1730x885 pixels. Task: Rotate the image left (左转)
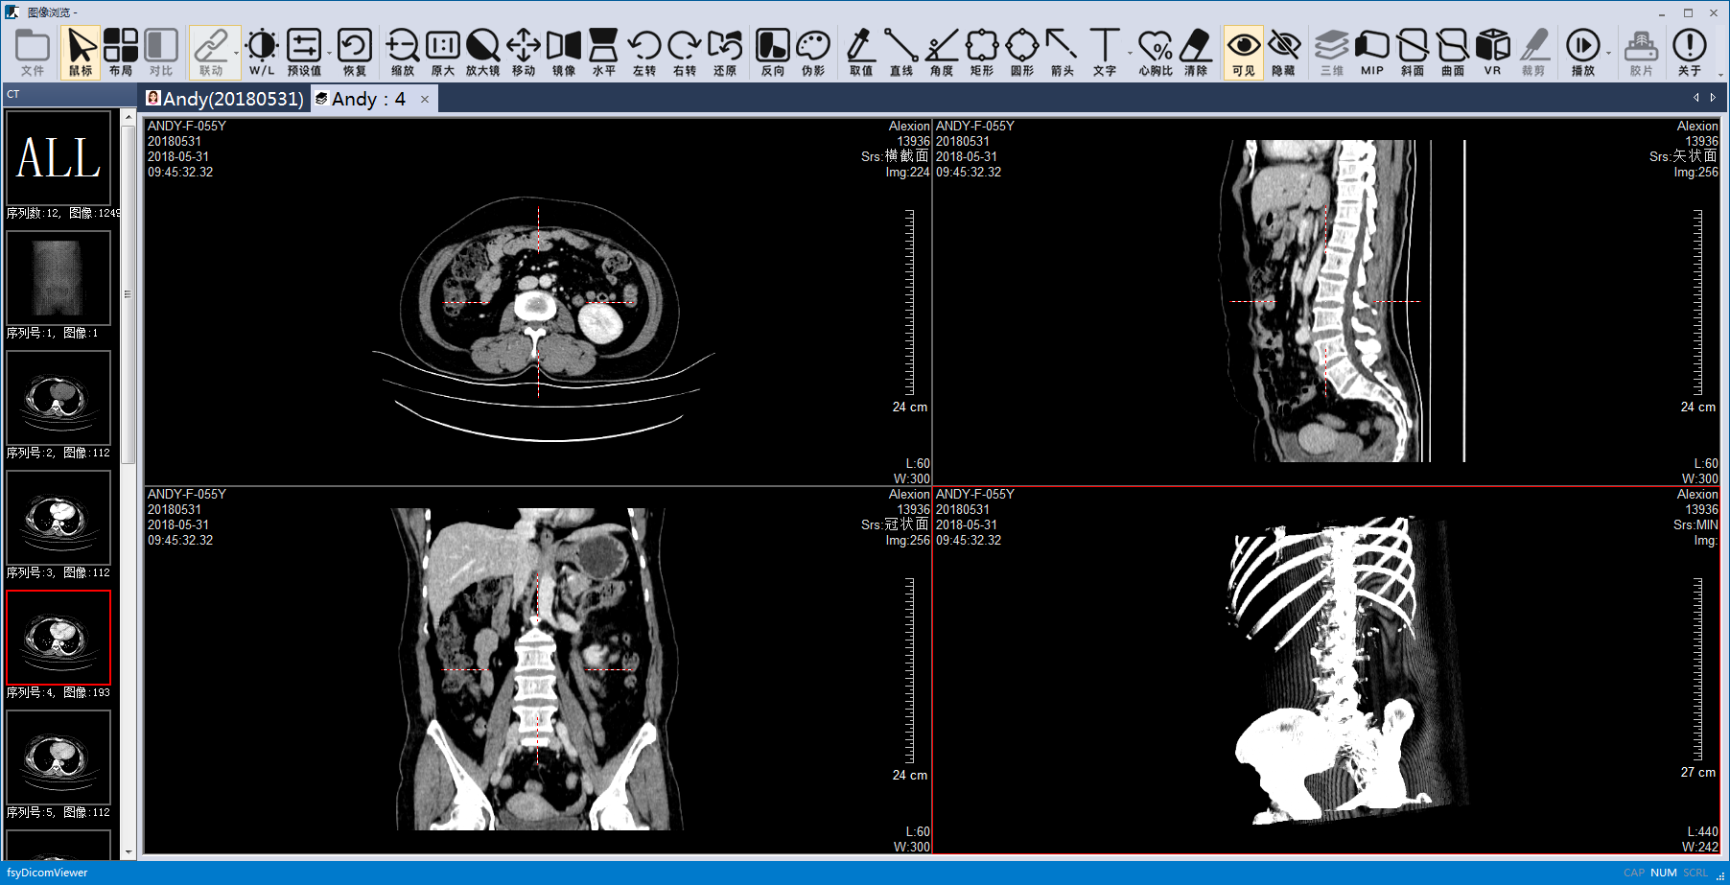(x=643, y=53)
